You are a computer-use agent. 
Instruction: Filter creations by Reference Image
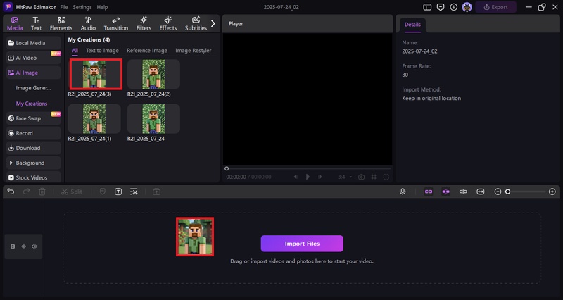[147, 51]
